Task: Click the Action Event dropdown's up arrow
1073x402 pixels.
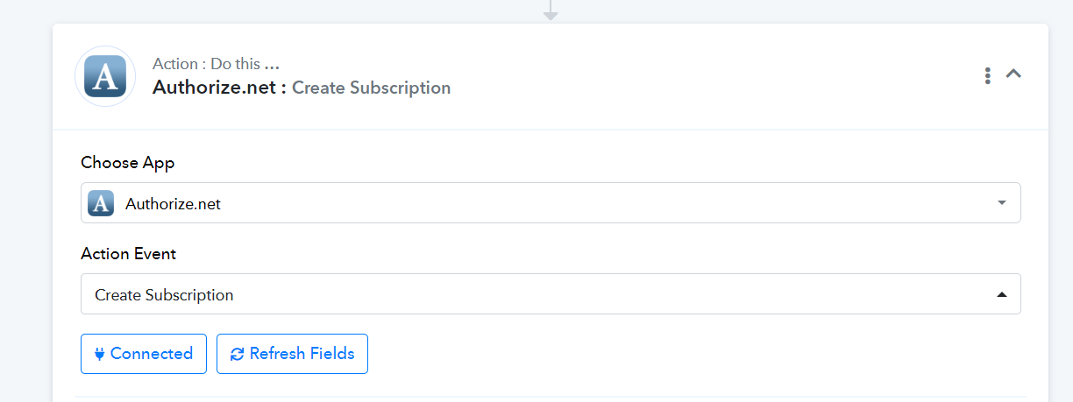Action: (1002, 295)
